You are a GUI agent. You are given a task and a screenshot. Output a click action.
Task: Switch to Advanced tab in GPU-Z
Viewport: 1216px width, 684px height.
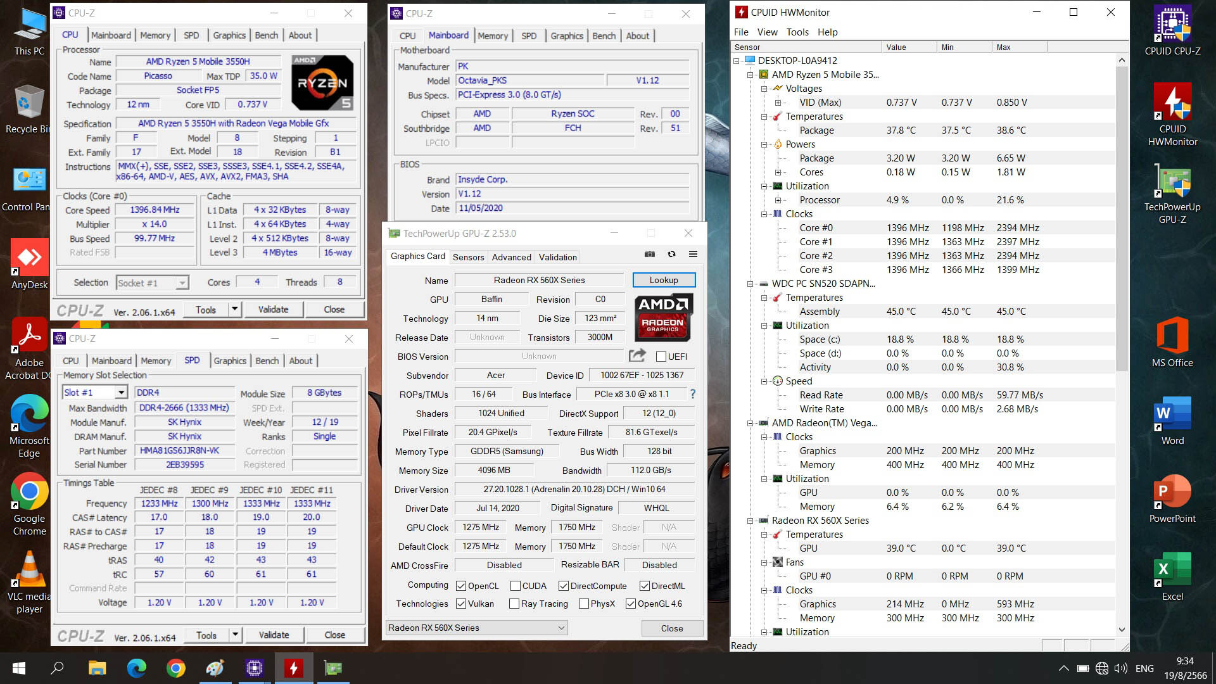512,257
